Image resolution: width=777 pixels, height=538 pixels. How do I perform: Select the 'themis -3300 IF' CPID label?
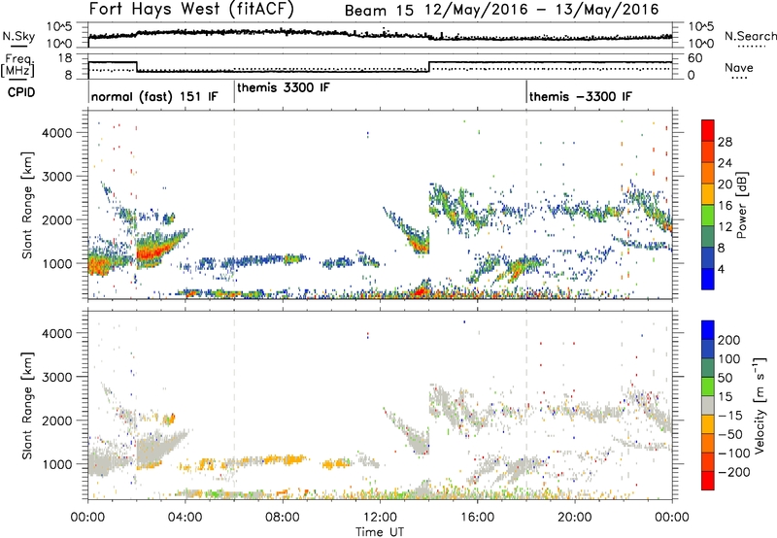pos(580,96)
